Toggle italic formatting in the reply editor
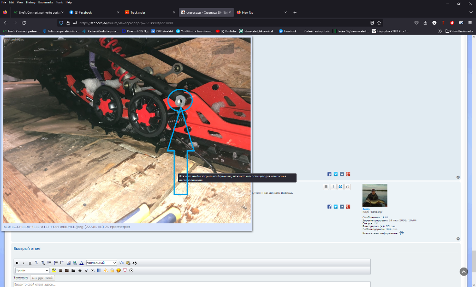Viewport: 476px width, 287px height. 23,263
